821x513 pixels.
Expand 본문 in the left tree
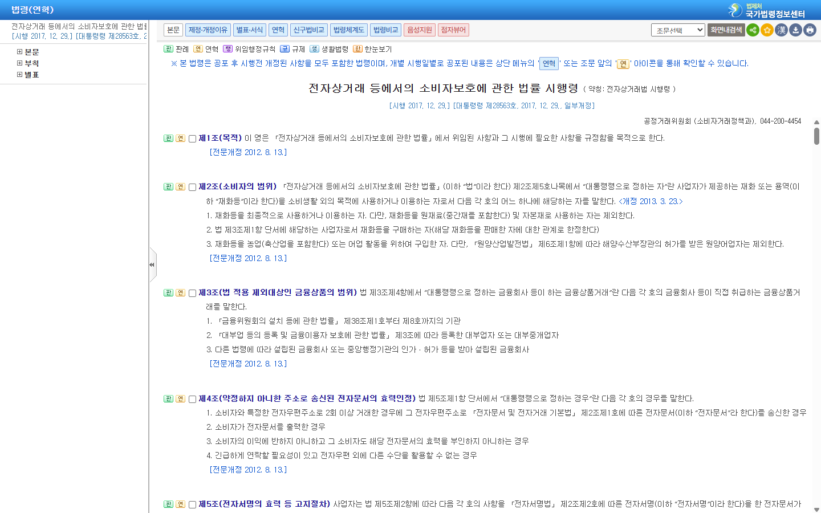point(20,52)
